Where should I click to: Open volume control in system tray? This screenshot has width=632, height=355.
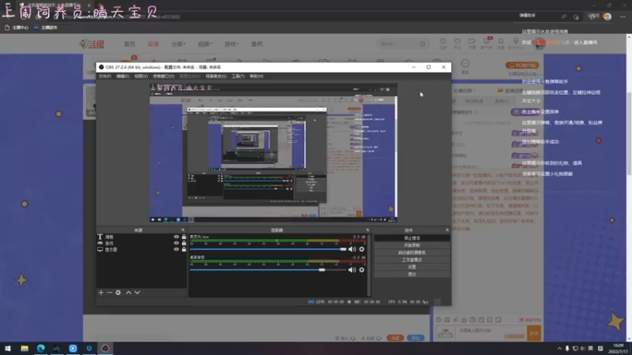pyautogui.click(x=583, y=348)
